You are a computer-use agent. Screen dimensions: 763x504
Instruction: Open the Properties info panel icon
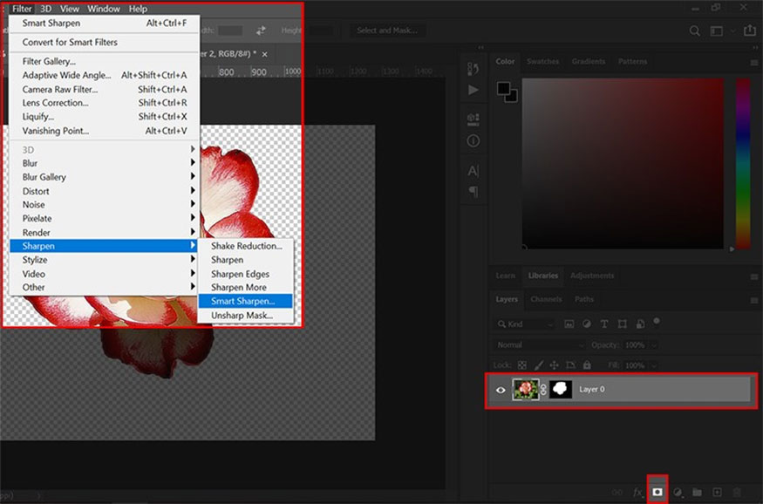point(473,141)
